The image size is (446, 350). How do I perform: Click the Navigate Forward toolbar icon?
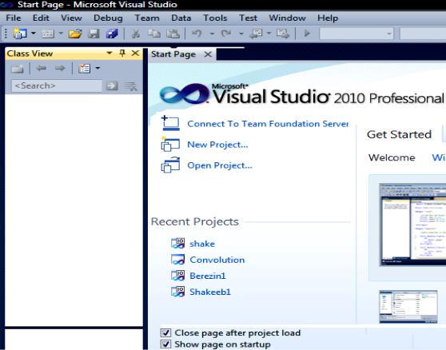(283, 34)
